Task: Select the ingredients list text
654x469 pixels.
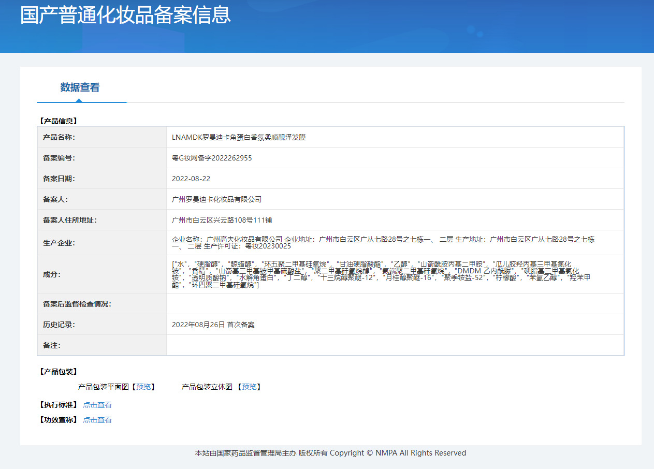Action: 381,274
